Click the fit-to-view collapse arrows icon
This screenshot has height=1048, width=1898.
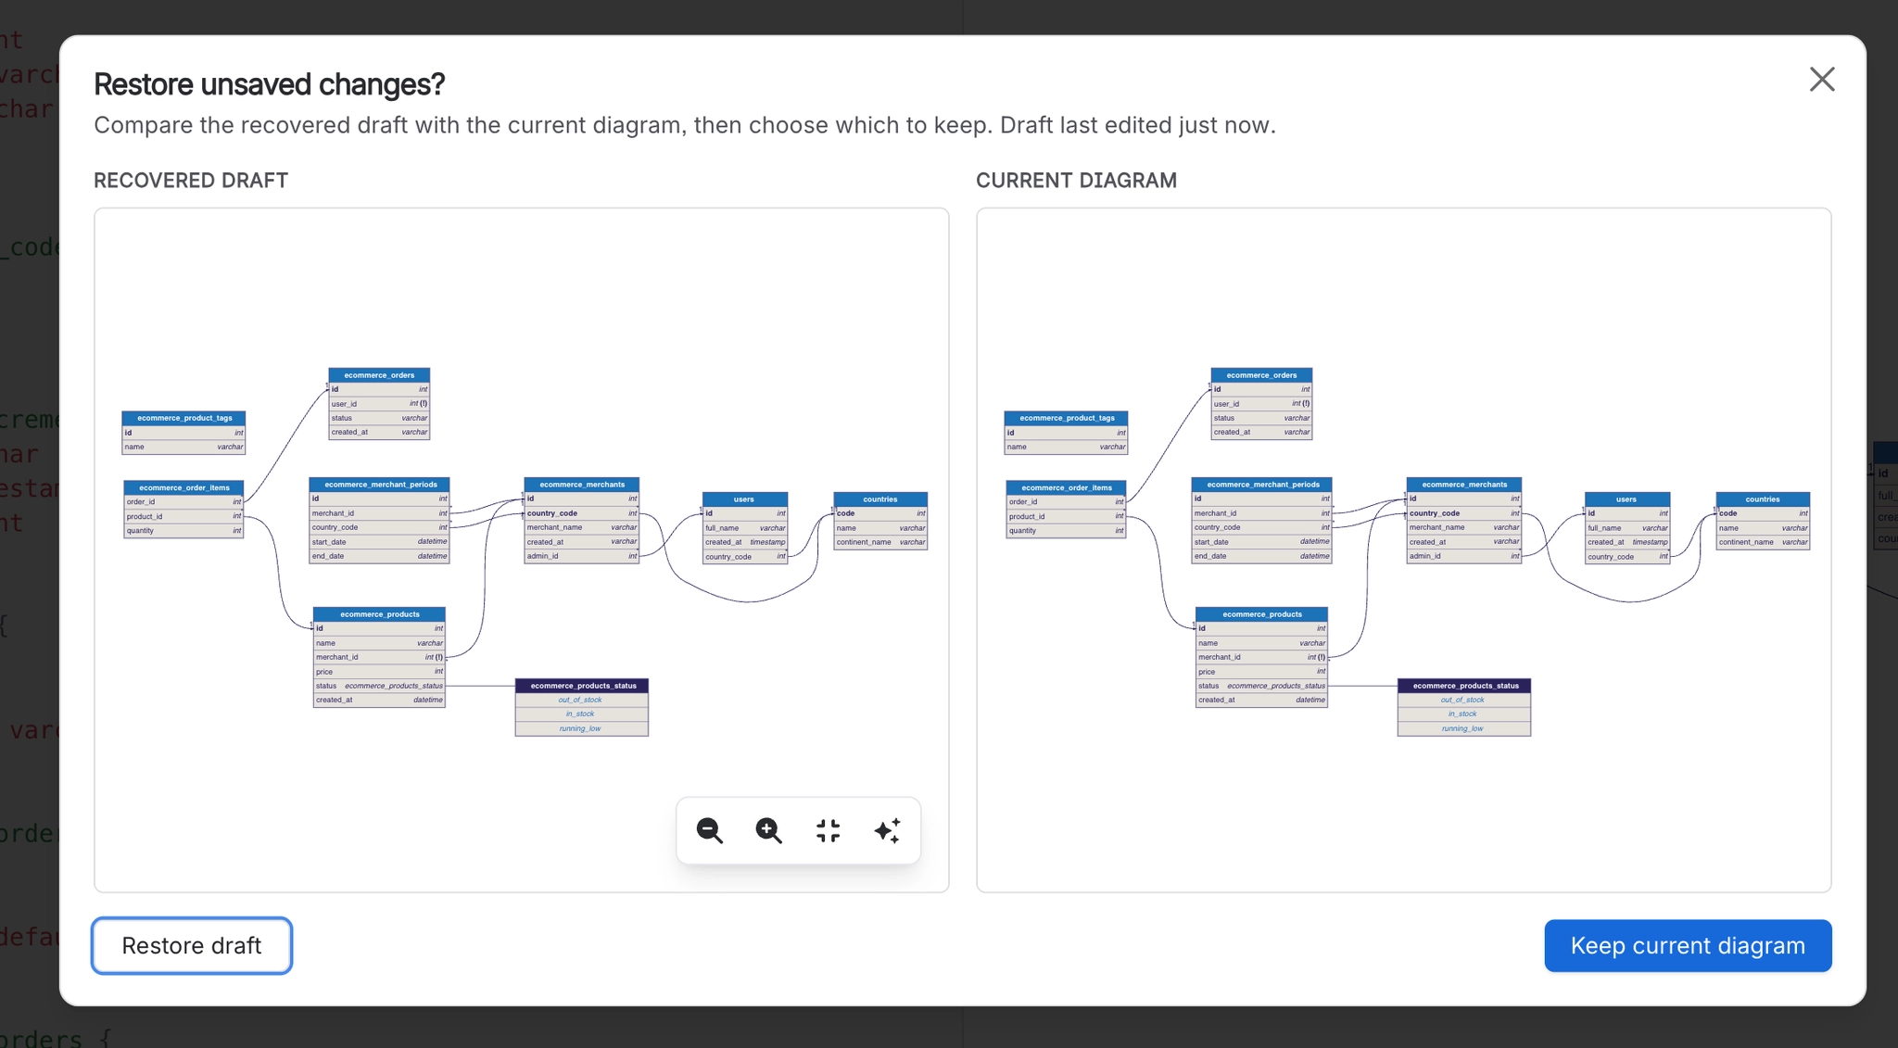click(829, 830)
